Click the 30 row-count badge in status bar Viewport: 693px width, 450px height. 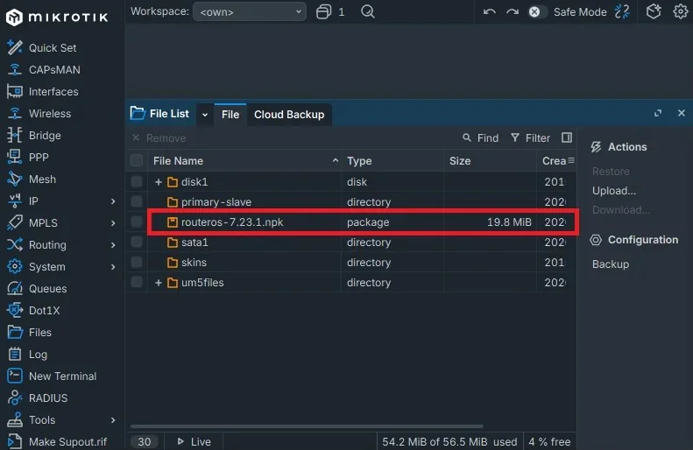(144, 441)
